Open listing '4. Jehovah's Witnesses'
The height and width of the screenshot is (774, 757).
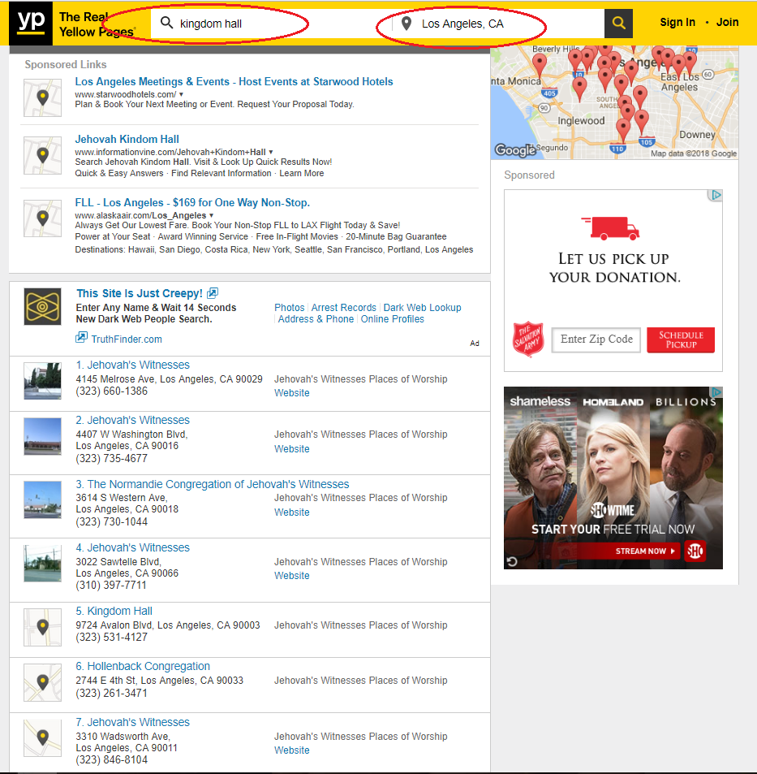click(133, 547)
